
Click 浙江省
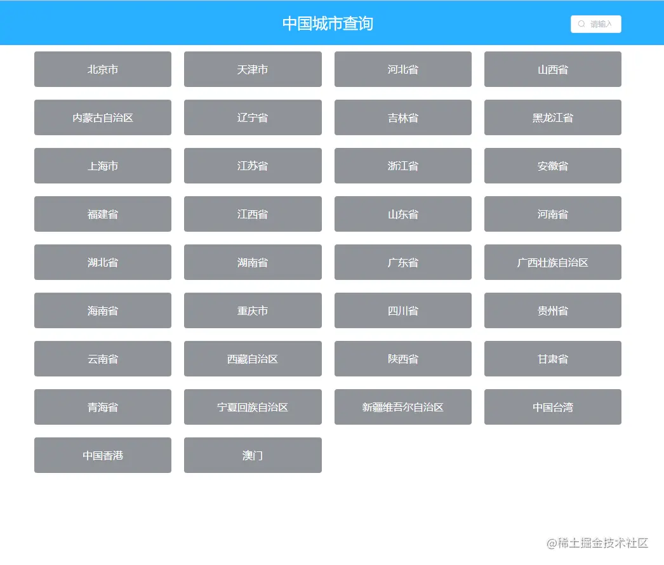coord(402,166)
